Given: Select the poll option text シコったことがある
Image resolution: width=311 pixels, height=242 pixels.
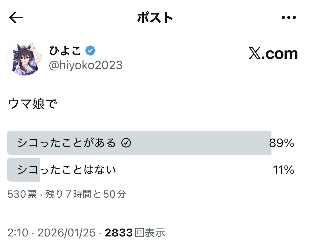Looking at the screenshot, I should point(67,143).
